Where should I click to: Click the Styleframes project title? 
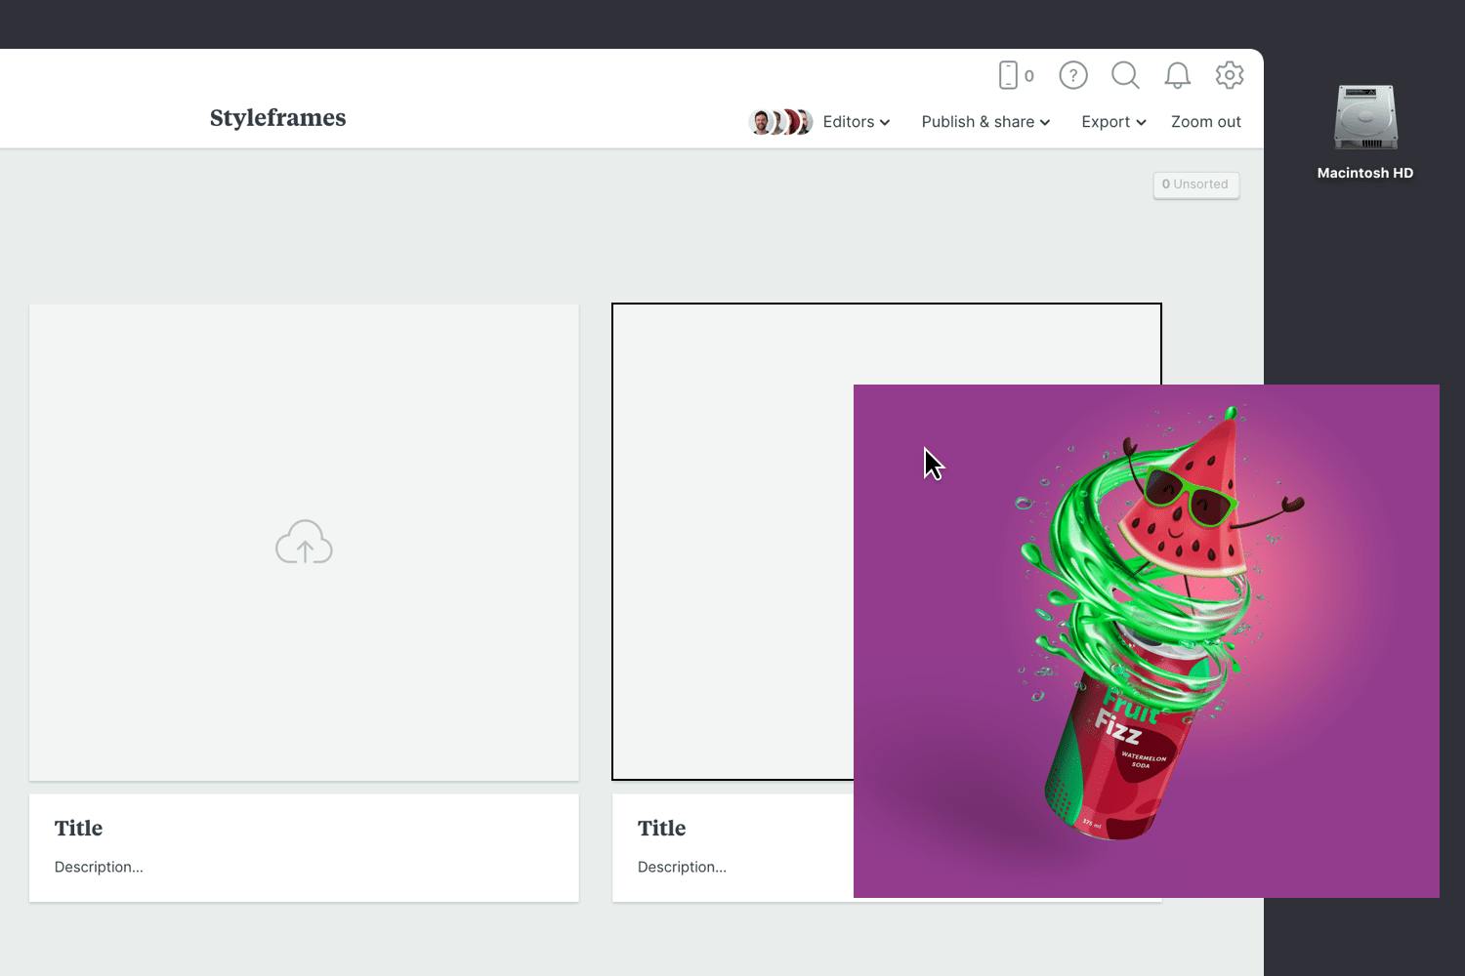click(x=277, y=117)
